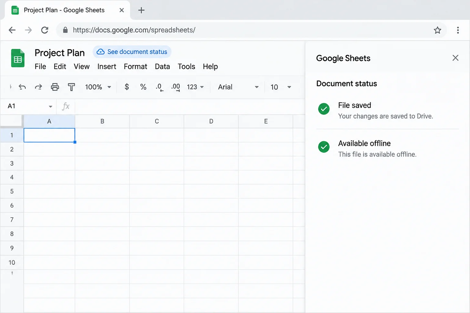Image resolution: width=470 pixels, height=313 pixels.
Task: Open the File menu
Action: pyautogui.click(x=40, y=67)
